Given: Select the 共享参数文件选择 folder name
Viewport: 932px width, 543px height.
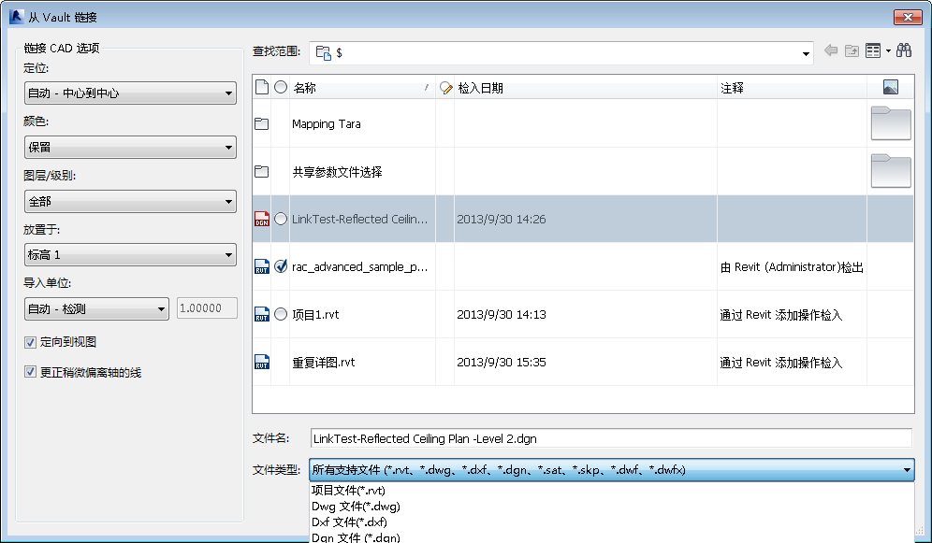Looking at the screenshot, I should (337, 172).
